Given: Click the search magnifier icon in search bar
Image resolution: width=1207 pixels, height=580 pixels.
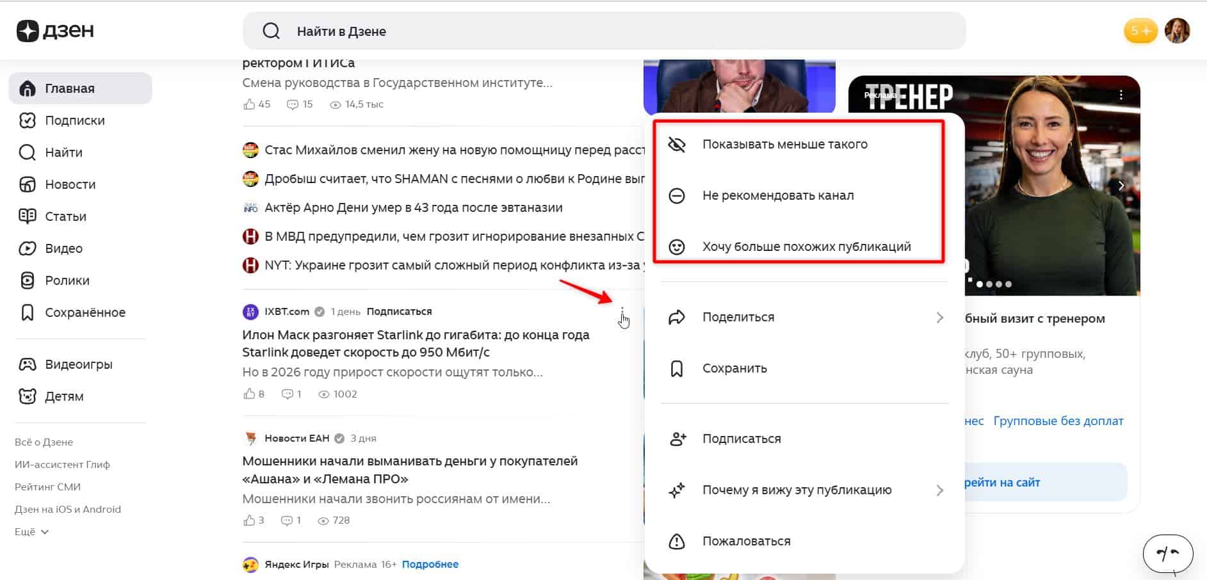Looking at the screenshot, I should pyautogui.click(x=271, y=31).
